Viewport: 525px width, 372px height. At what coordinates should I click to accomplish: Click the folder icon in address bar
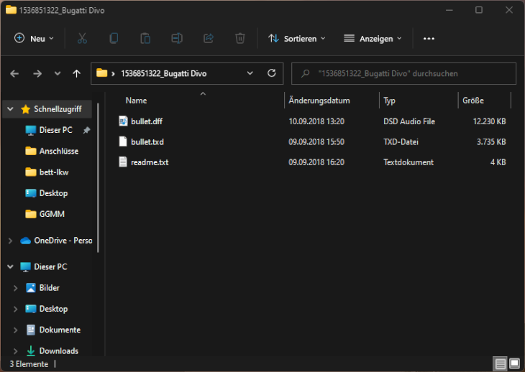(102, 73)
